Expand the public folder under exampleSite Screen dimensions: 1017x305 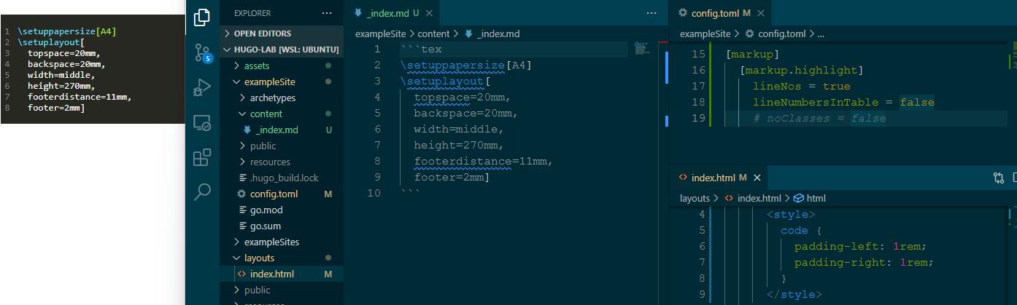(x=282, y=146)
